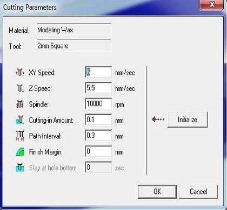Click the Cutting-in Amount icon

tap(20, 120)
